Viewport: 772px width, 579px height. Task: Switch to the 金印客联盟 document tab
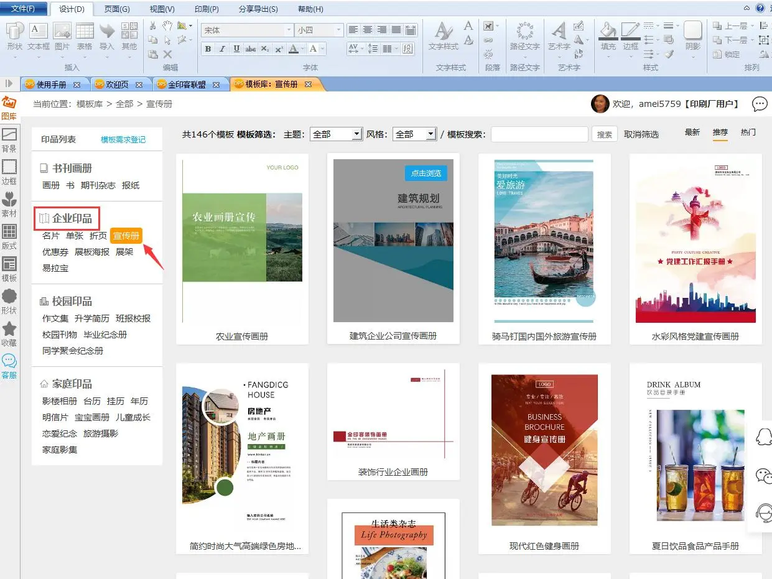pos(187,85)
